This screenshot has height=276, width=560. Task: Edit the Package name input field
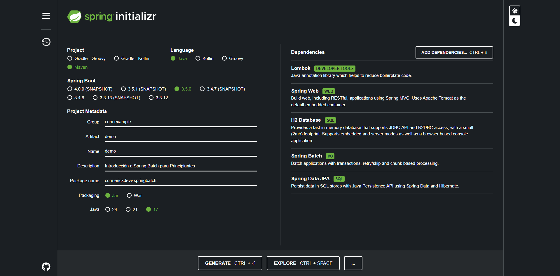181,181
